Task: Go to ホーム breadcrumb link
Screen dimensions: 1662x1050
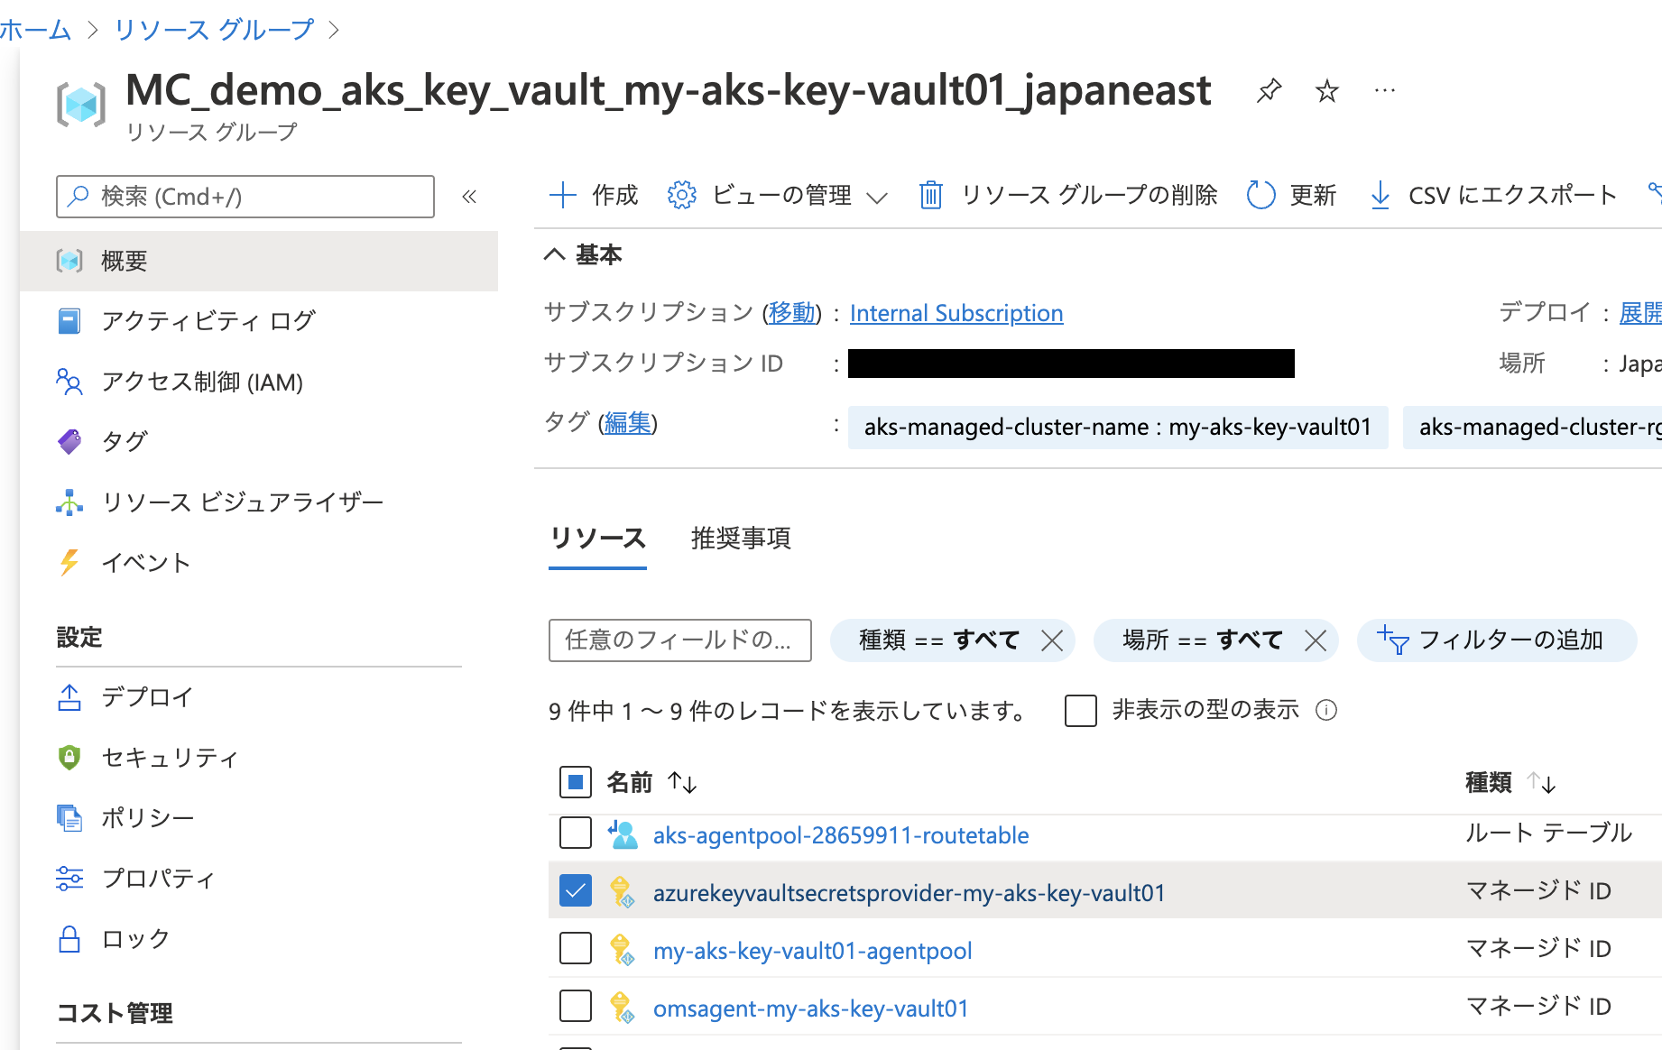Action: coord(35,30)
